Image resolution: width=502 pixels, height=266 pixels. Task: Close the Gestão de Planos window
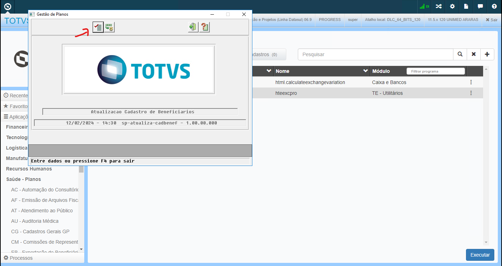coord(244,14)
